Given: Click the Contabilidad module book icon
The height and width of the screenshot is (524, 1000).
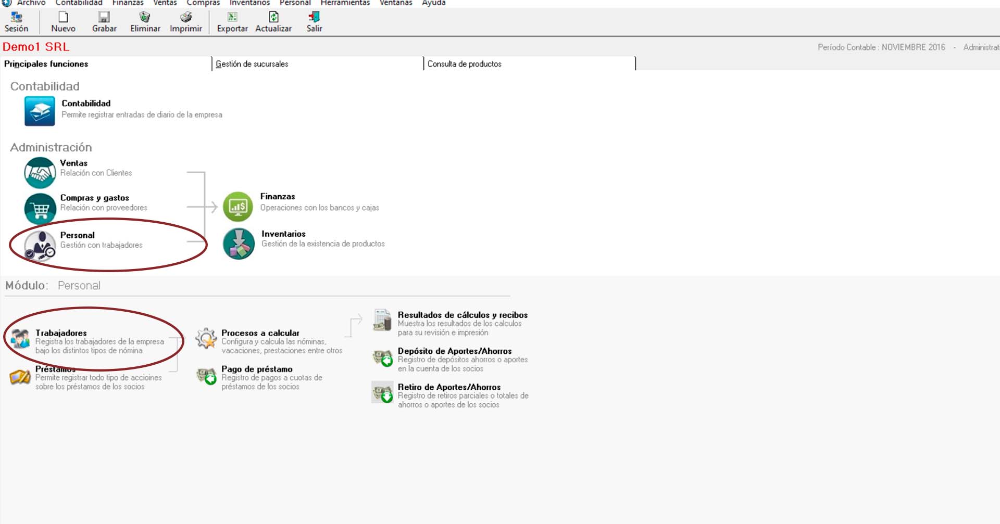Looking at the screenshot, I should 40,111.
